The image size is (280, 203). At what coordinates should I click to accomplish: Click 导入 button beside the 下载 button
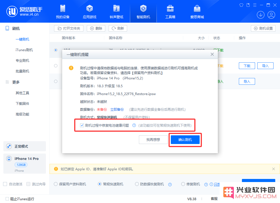pyautogui.click(x=265, y=66)
